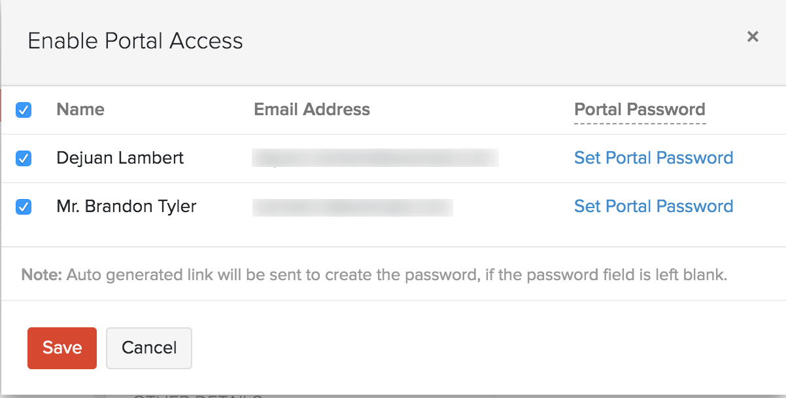Viewport: 786px width, 398px height.
Task: Open Set Portal Password for Mr. Brandon Tyler
Action: tap(653, 206)
